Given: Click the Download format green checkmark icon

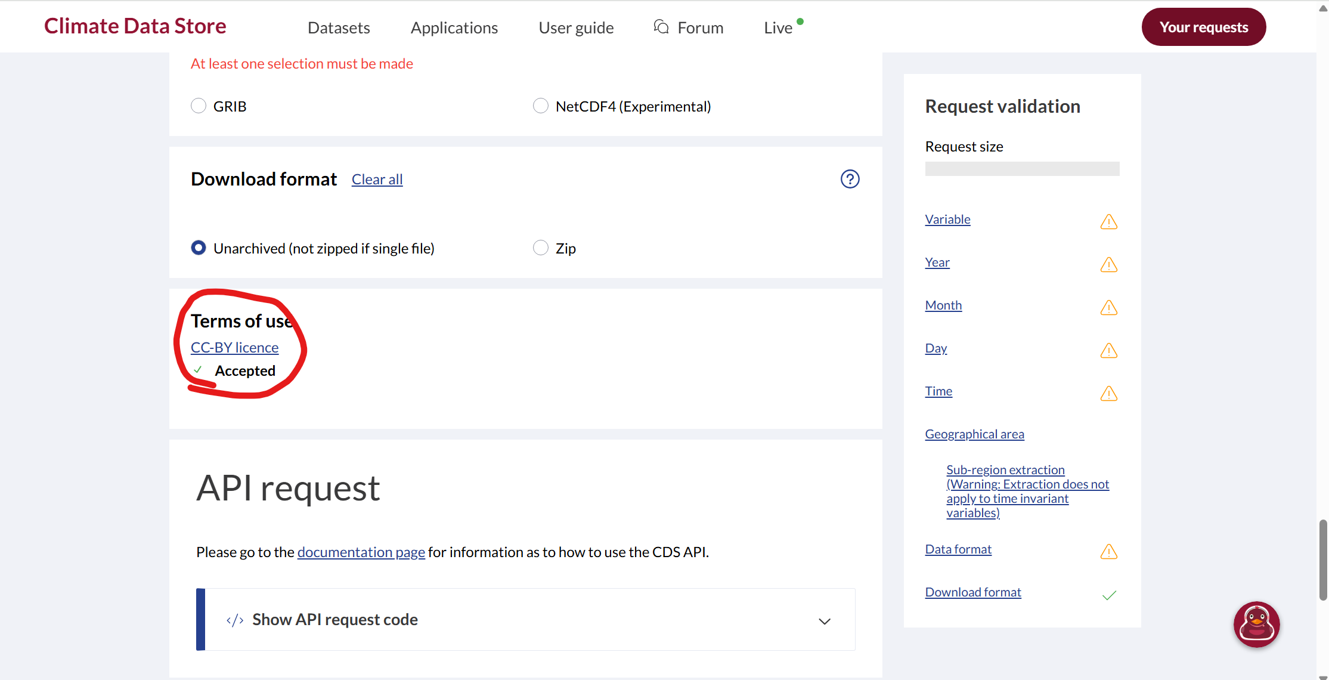Looking at the screenshot, I should click(x=1108, y=595).
